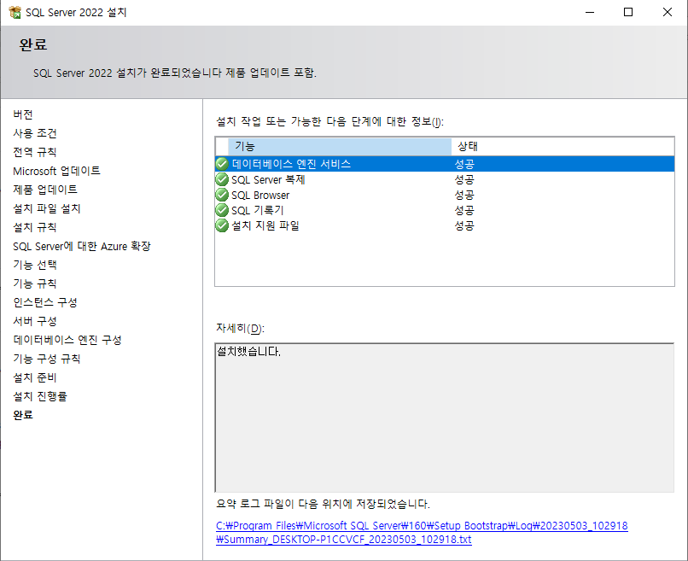This screenshot has width=688, height=561.
Task: Click the 설치 준비 step
Action: 35,377
